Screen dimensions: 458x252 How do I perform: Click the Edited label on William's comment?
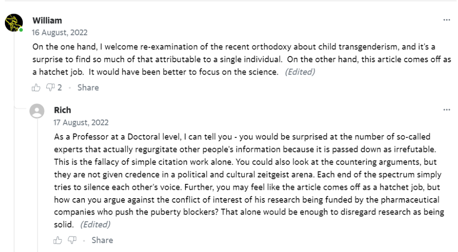click(x=300, y=72)
